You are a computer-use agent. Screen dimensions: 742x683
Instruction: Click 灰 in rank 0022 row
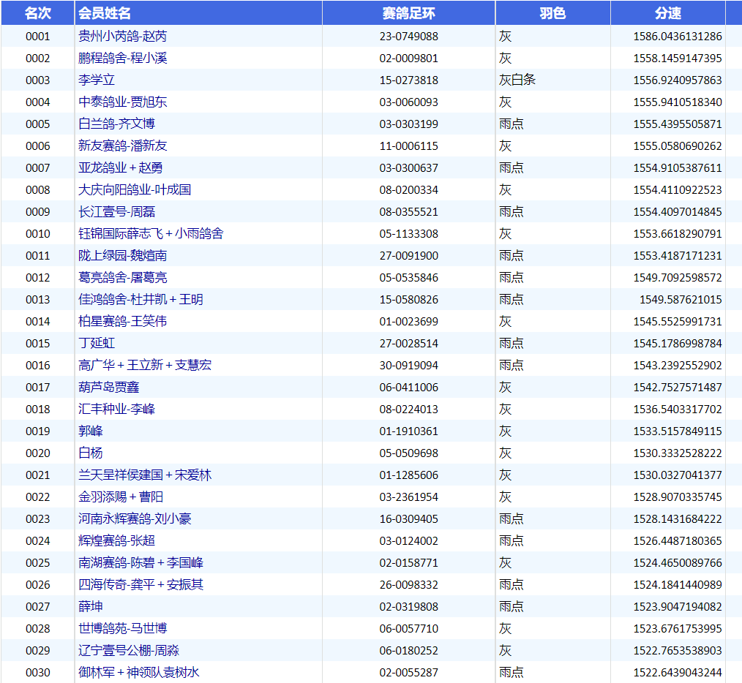point(506,497)
